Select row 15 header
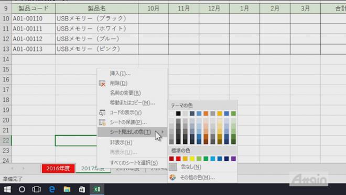Screen dimensions: 346x195 (6, 69)
